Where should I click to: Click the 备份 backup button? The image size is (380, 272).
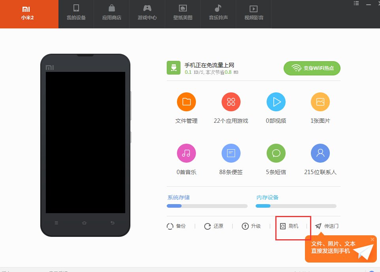(176, 226)
